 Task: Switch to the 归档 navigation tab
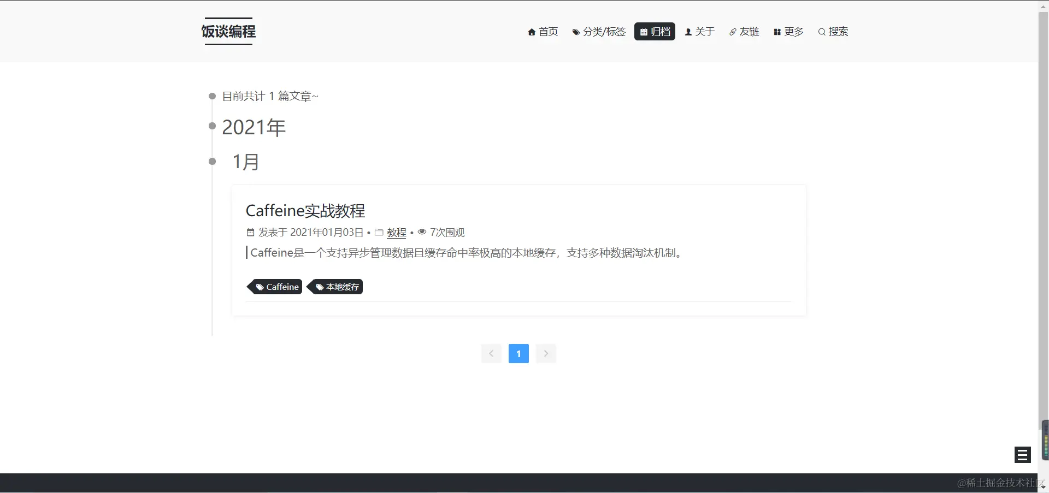[x=654, y=32]
